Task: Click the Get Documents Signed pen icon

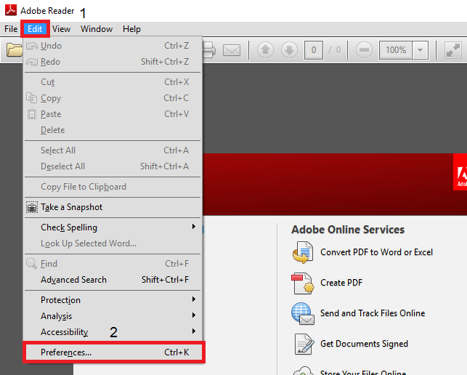Action: pyautogui.click(x=304, y=344)
